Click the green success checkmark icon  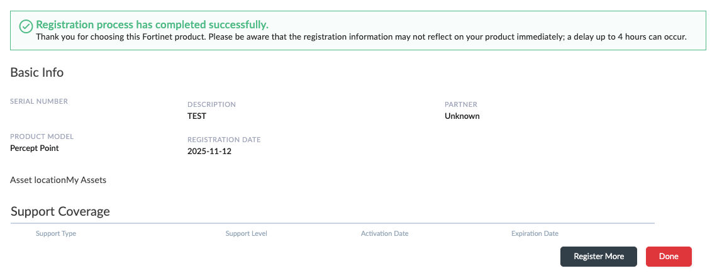pos(26,26)
